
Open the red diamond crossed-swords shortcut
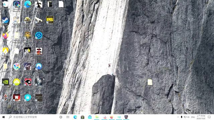(5, 98)
